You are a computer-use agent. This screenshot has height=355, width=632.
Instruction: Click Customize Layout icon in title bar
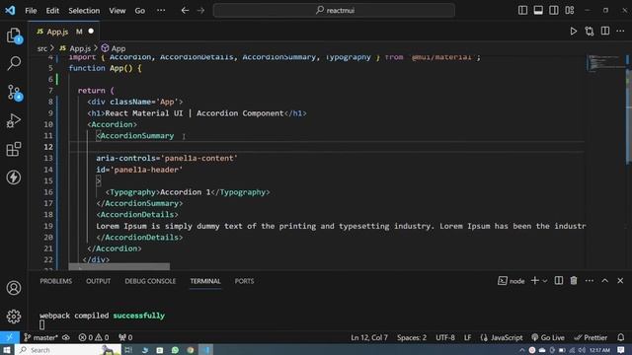pos(569,11)
